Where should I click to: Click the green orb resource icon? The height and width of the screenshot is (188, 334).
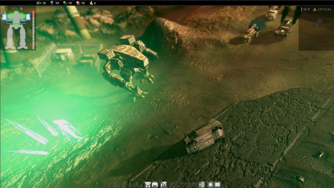[64, 3]
